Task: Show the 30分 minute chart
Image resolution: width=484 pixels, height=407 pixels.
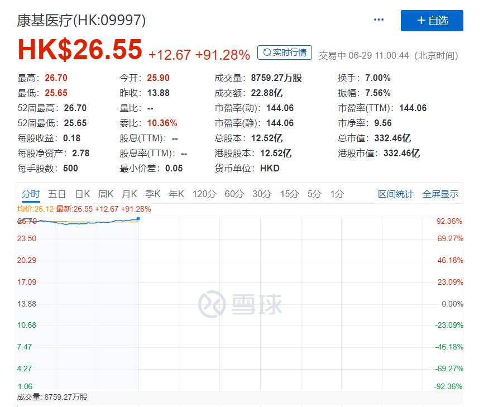Action: pyautogui.click(x=262, y=194)
